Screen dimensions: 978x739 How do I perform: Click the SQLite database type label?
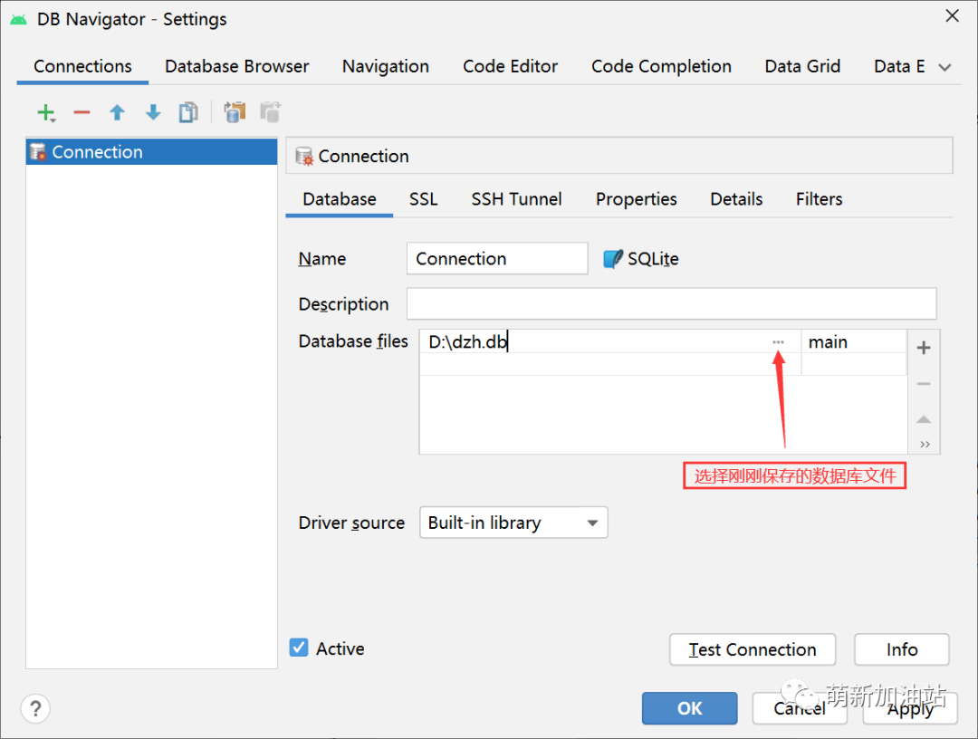(653, 259)
